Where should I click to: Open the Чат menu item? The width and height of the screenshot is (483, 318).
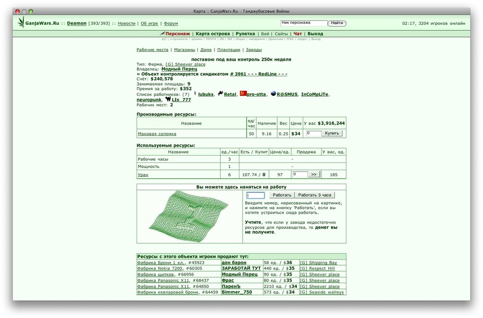tap(298, 34)
